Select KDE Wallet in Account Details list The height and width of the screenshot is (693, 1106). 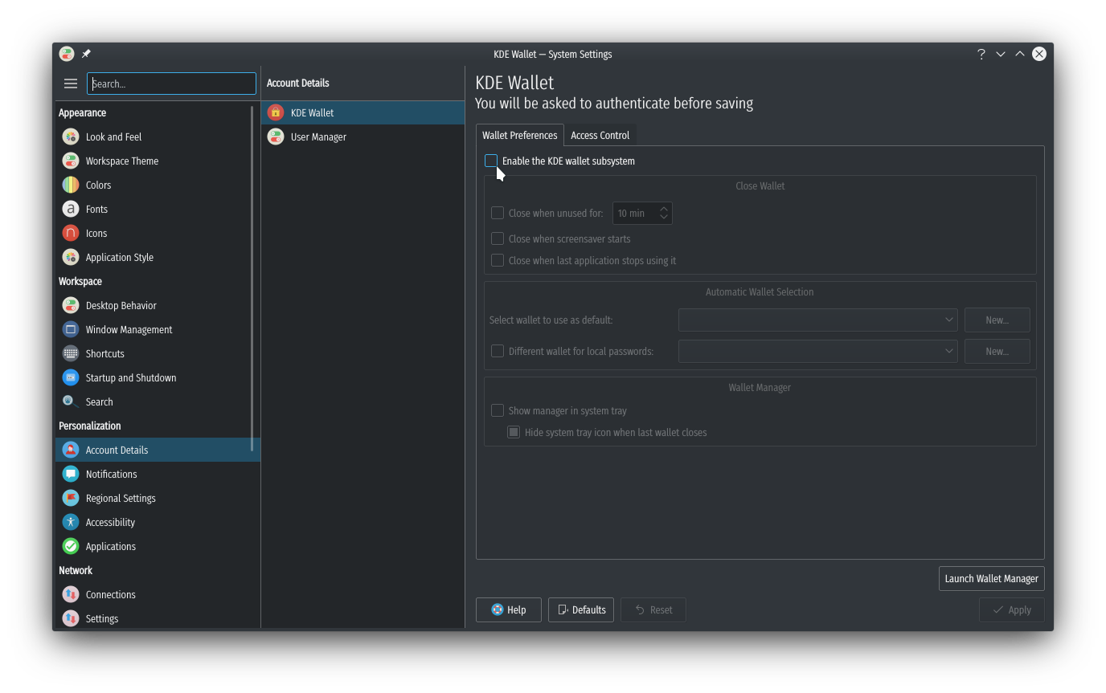(x=363, y=112)
